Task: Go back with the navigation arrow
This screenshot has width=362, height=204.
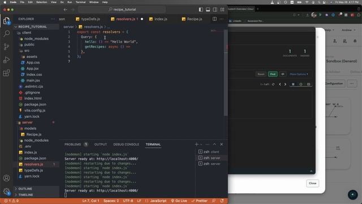Action: pos(66,10)
